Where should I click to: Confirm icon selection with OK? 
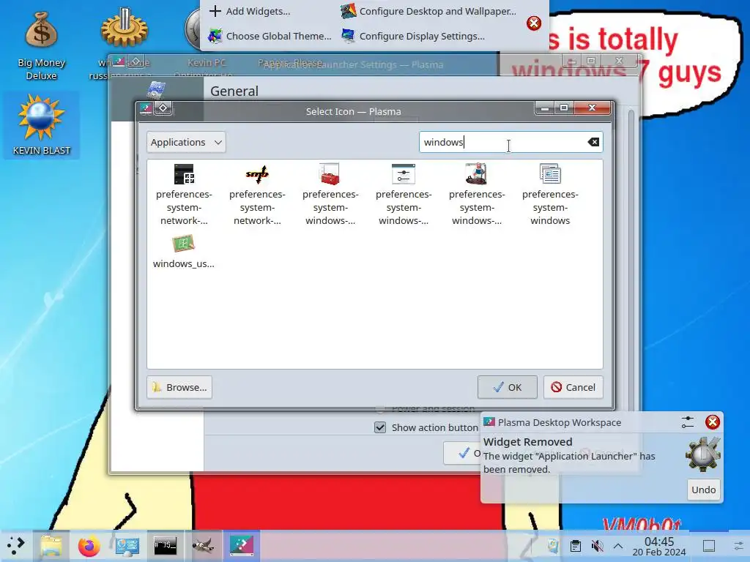coord(507,387)
